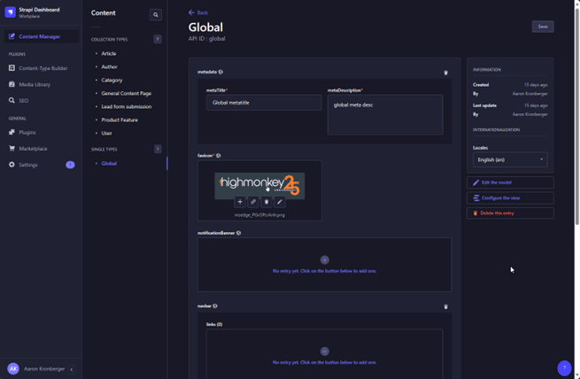Open Aaron Kronberger profile menu
This screenshot has width=580, height=379.
tap(44, 368)
